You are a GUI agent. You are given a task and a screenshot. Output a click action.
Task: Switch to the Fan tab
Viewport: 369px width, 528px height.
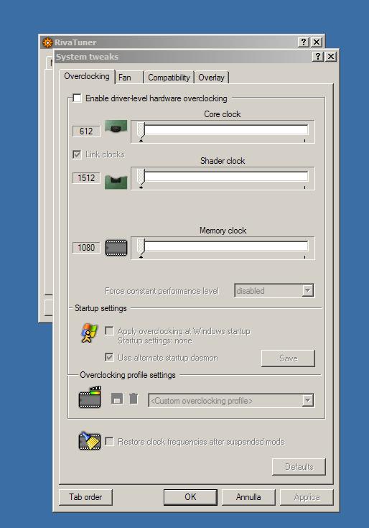click(x=129, y=78)
